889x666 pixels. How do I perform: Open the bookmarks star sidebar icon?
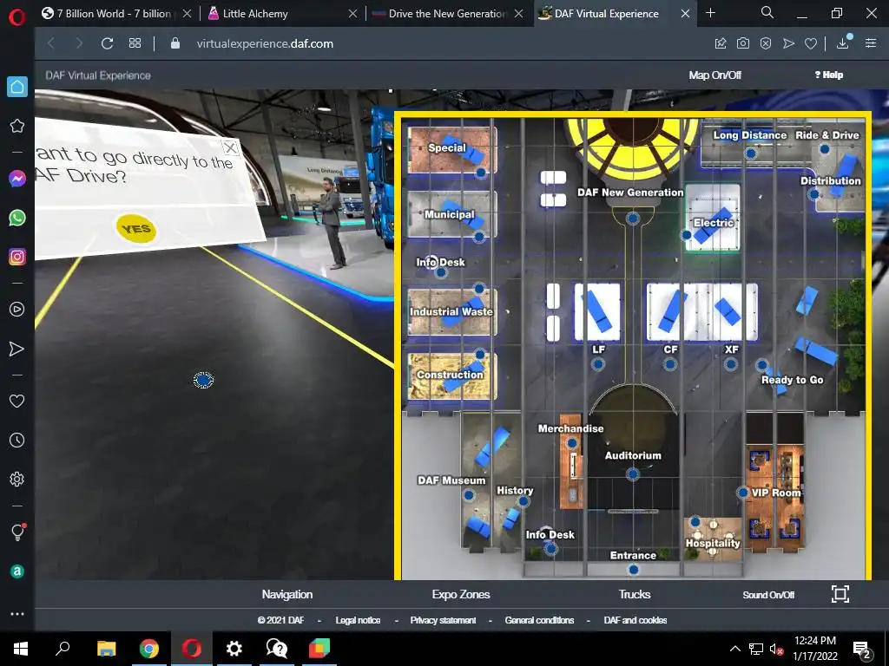[x=17, y=126]
